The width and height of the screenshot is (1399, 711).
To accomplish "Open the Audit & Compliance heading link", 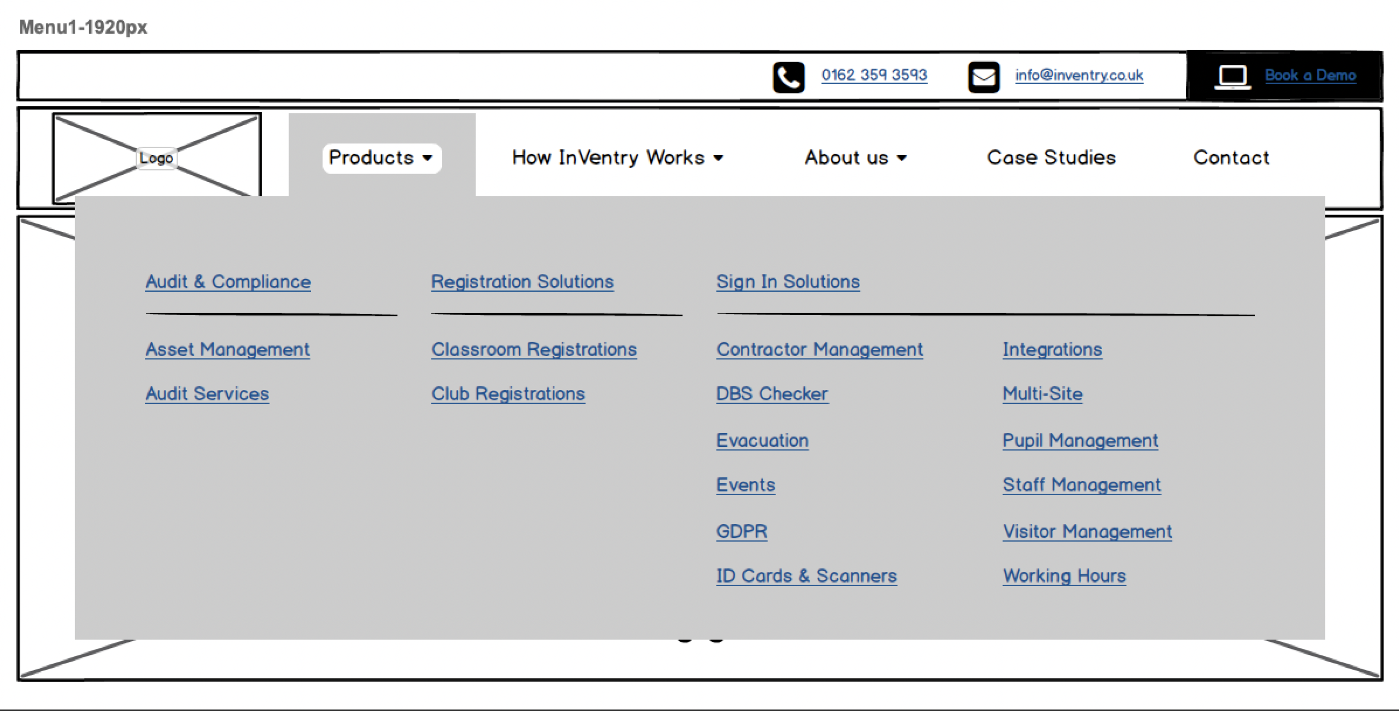I will tap(228, 282).
